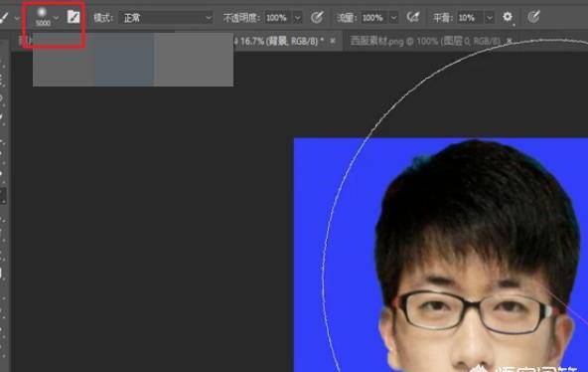Screen dimensions: 588x372
Task: Switch to the 西服素材.png document tab
Action: 425,41
